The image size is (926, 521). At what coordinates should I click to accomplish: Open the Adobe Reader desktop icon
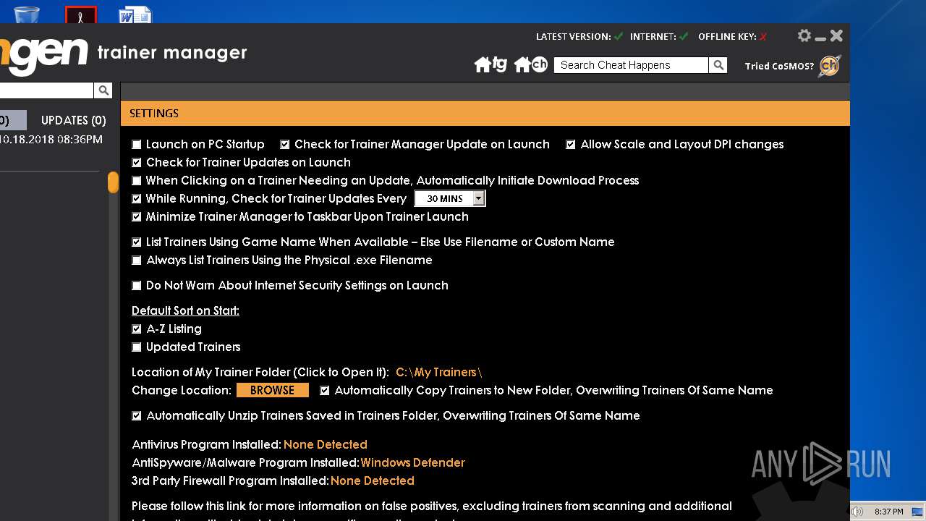pyautogui.click(x=81, y=14)
